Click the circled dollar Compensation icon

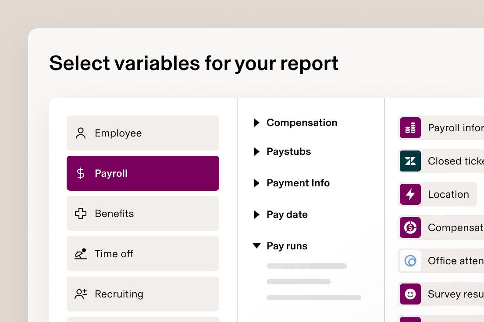pos(410,227)
